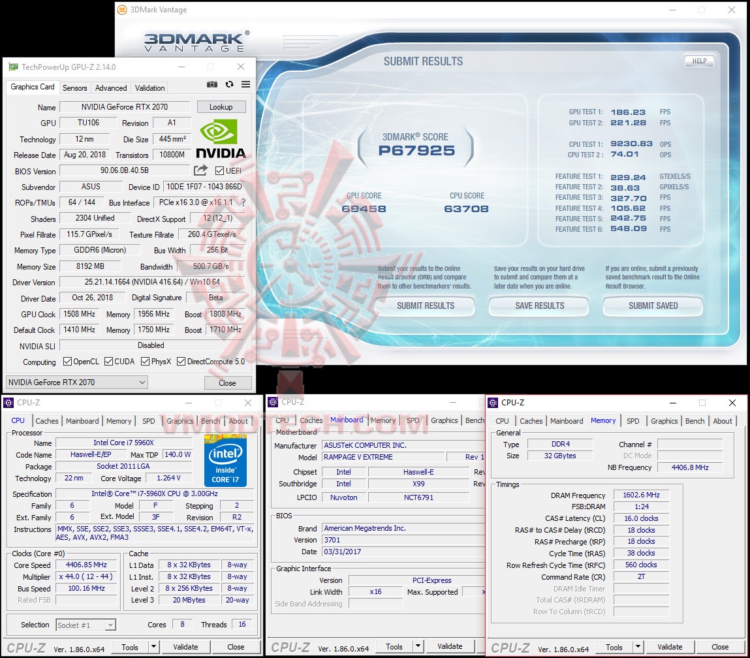Switch to the Advanced tab in GPU-Z

click(111, 88)
